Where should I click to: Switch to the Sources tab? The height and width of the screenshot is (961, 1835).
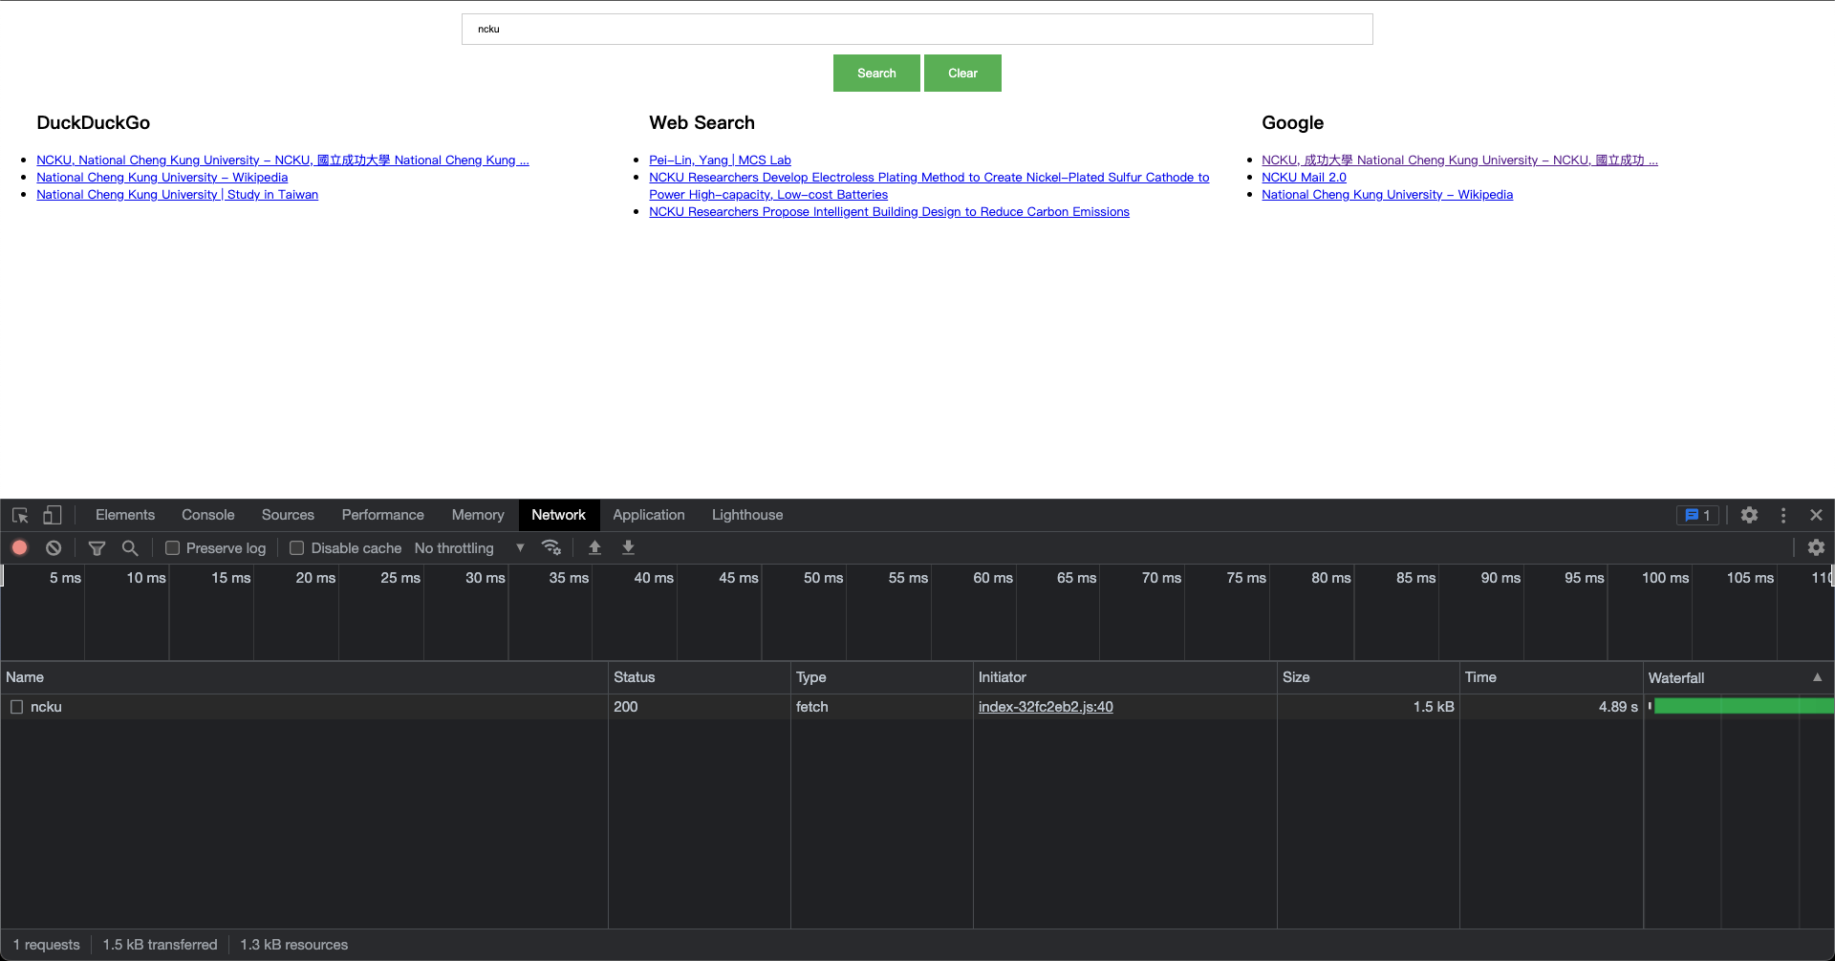(288, 515)
